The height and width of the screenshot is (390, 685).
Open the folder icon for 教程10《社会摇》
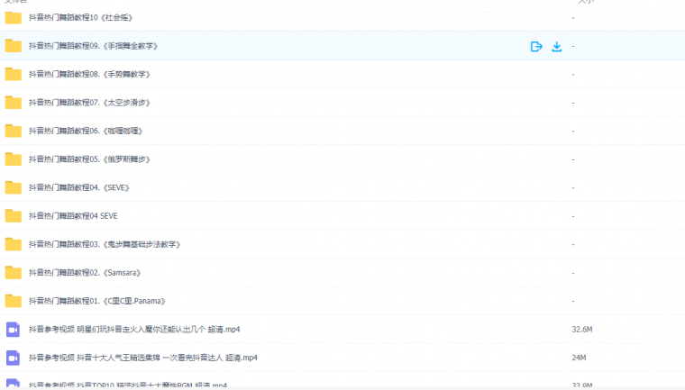14,18
